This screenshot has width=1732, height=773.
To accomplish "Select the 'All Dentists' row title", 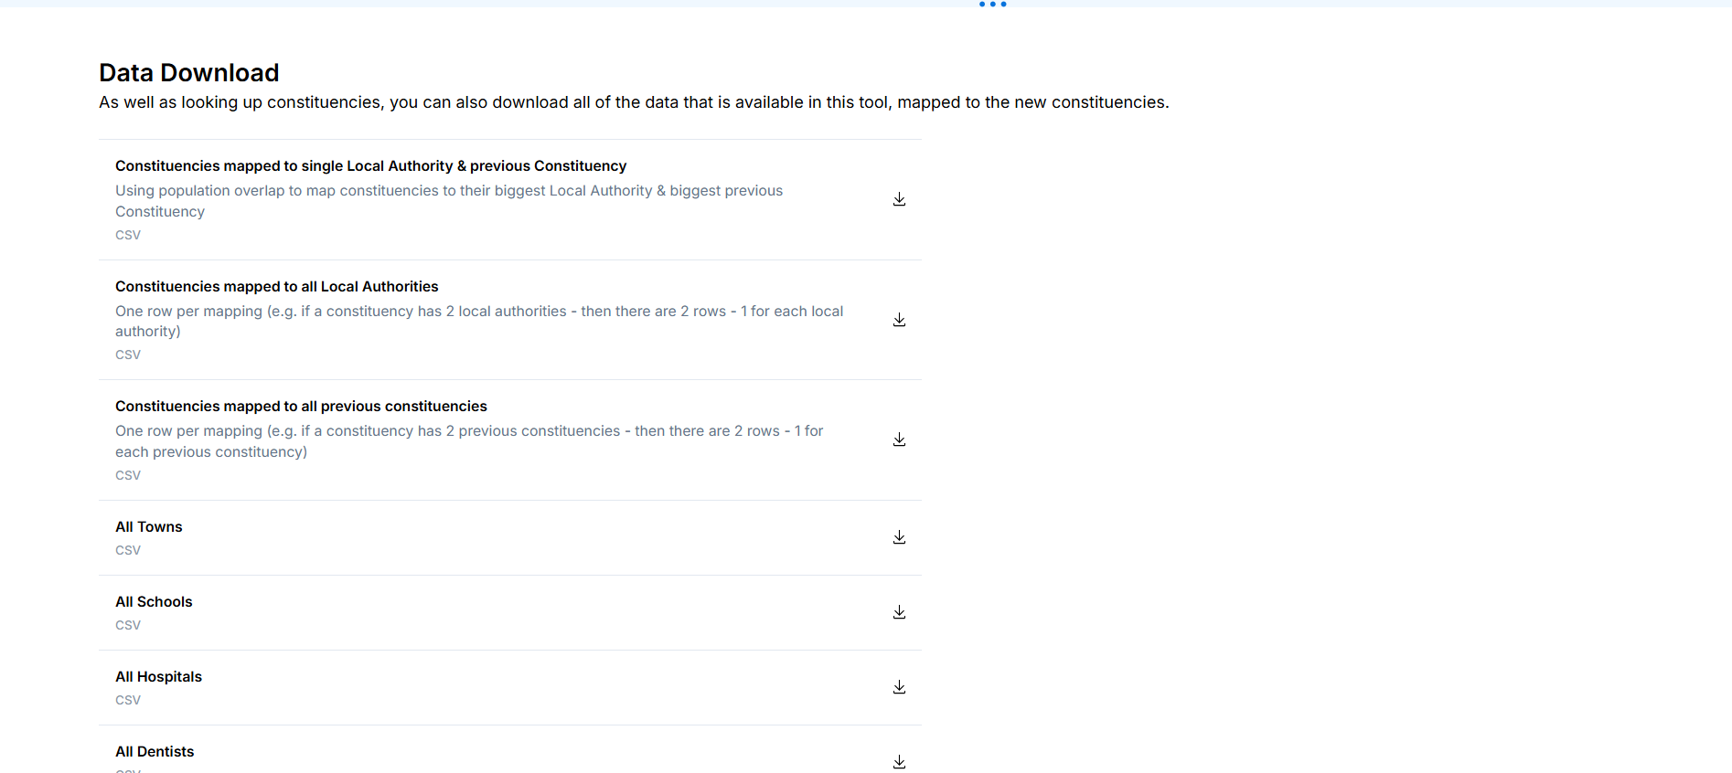I will (155, 752).
